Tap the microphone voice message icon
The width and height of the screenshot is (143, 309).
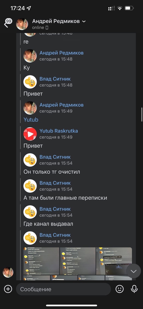pos(134,289)
